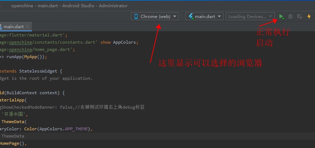The image size is (315, 148).
Task: Close the main.dart editor tab
Action: click(x=28, y=26)
